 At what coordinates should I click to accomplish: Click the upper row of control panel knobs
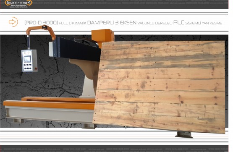click(x=28, y=65)
